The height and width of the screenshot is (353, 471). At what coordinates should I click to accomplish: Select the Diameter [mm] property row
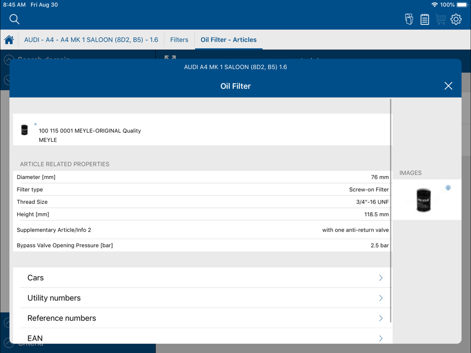coord(203,177)
